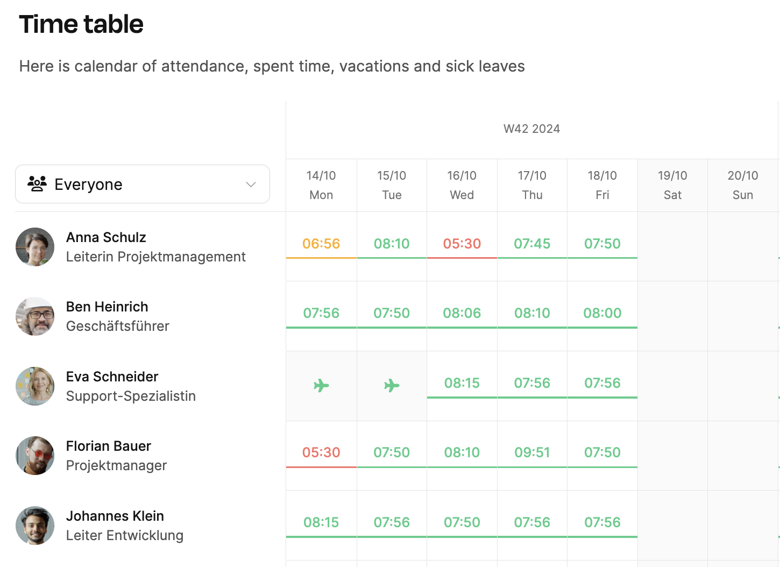The width and height of the screenshot is (780, 567).
Task: Select the 19/10 Sat column header
Action: (x=672, y=185)
